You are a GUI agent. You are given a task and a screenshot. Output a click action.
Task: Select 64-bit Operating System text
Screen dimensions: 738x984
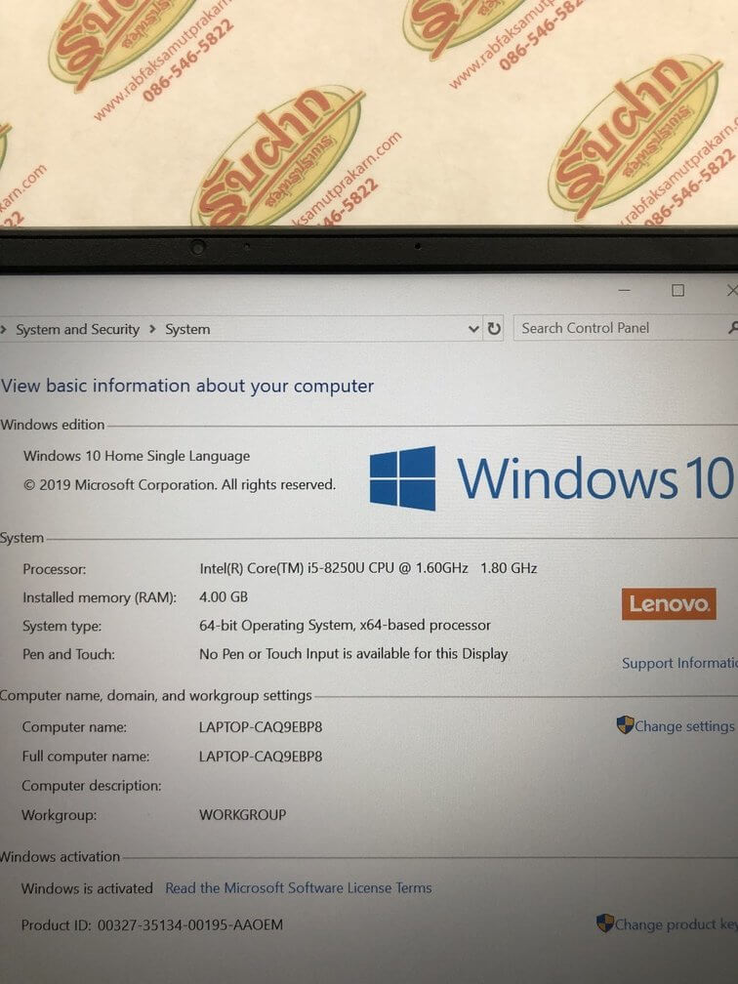[345, 625]
